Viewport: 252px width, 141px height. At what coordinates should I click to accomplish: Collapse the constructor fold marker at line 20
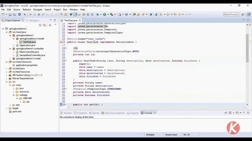66,61
